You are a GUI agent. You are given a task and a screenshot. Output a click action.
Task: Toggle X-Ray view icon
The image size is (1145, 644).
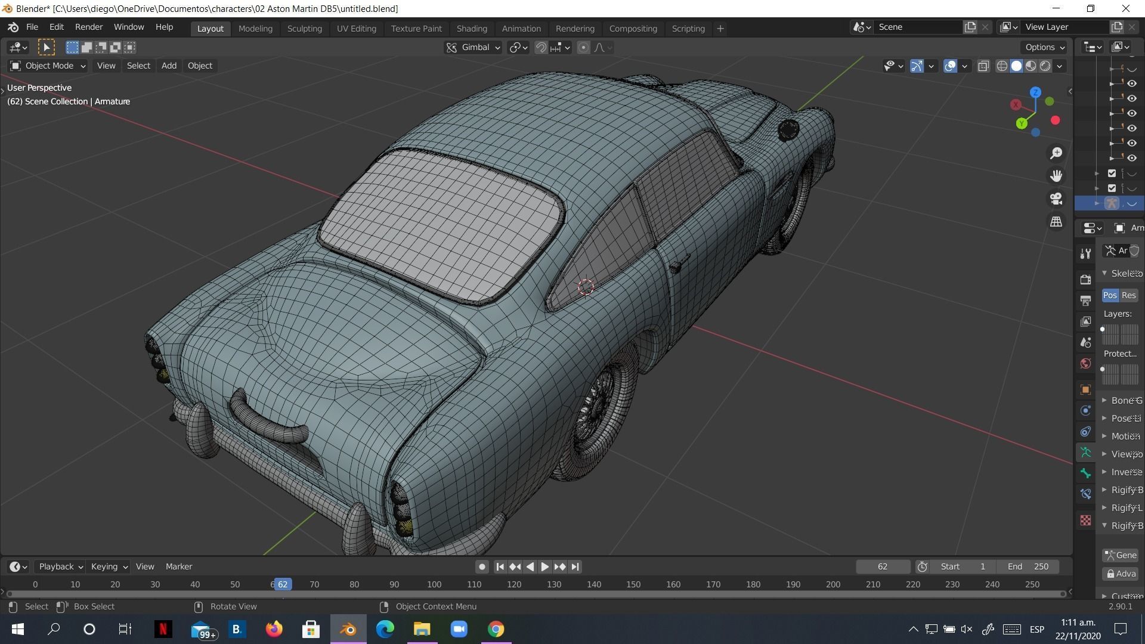983,66
